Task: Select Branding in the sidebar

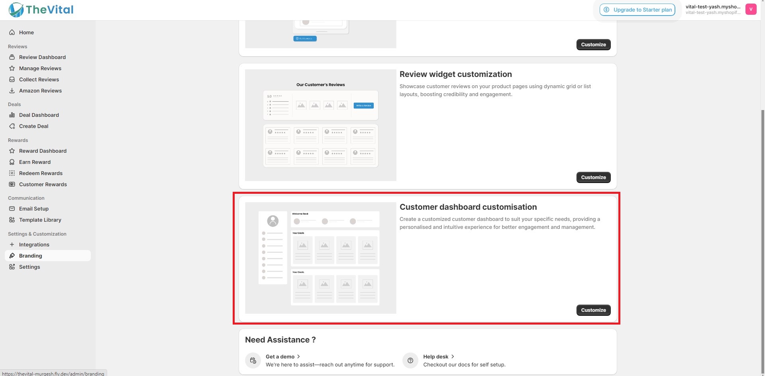Action: point(48,256)
